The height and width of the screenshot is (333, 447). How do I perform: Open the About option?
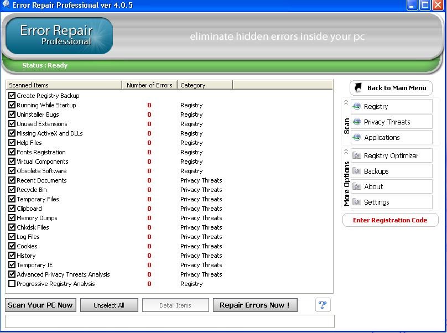(392, 186)
